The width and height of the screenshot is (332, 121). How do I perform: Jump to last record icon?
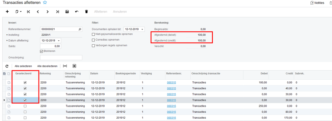click(57, 12)
